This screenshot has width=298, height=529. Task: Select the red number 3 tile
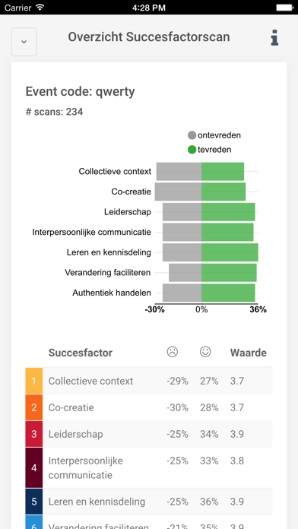(34, 434)
